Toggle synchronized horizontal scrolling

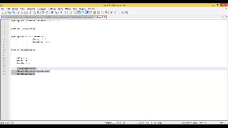[x=74, y=12]
